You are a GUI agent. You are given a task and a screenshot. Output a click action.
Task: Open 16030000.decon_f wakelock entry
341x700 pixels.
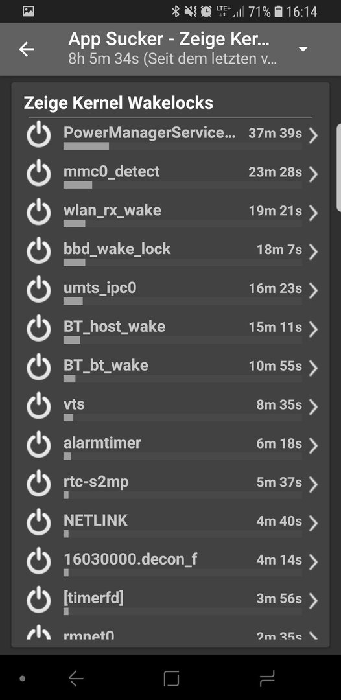(x=170, y=561)
